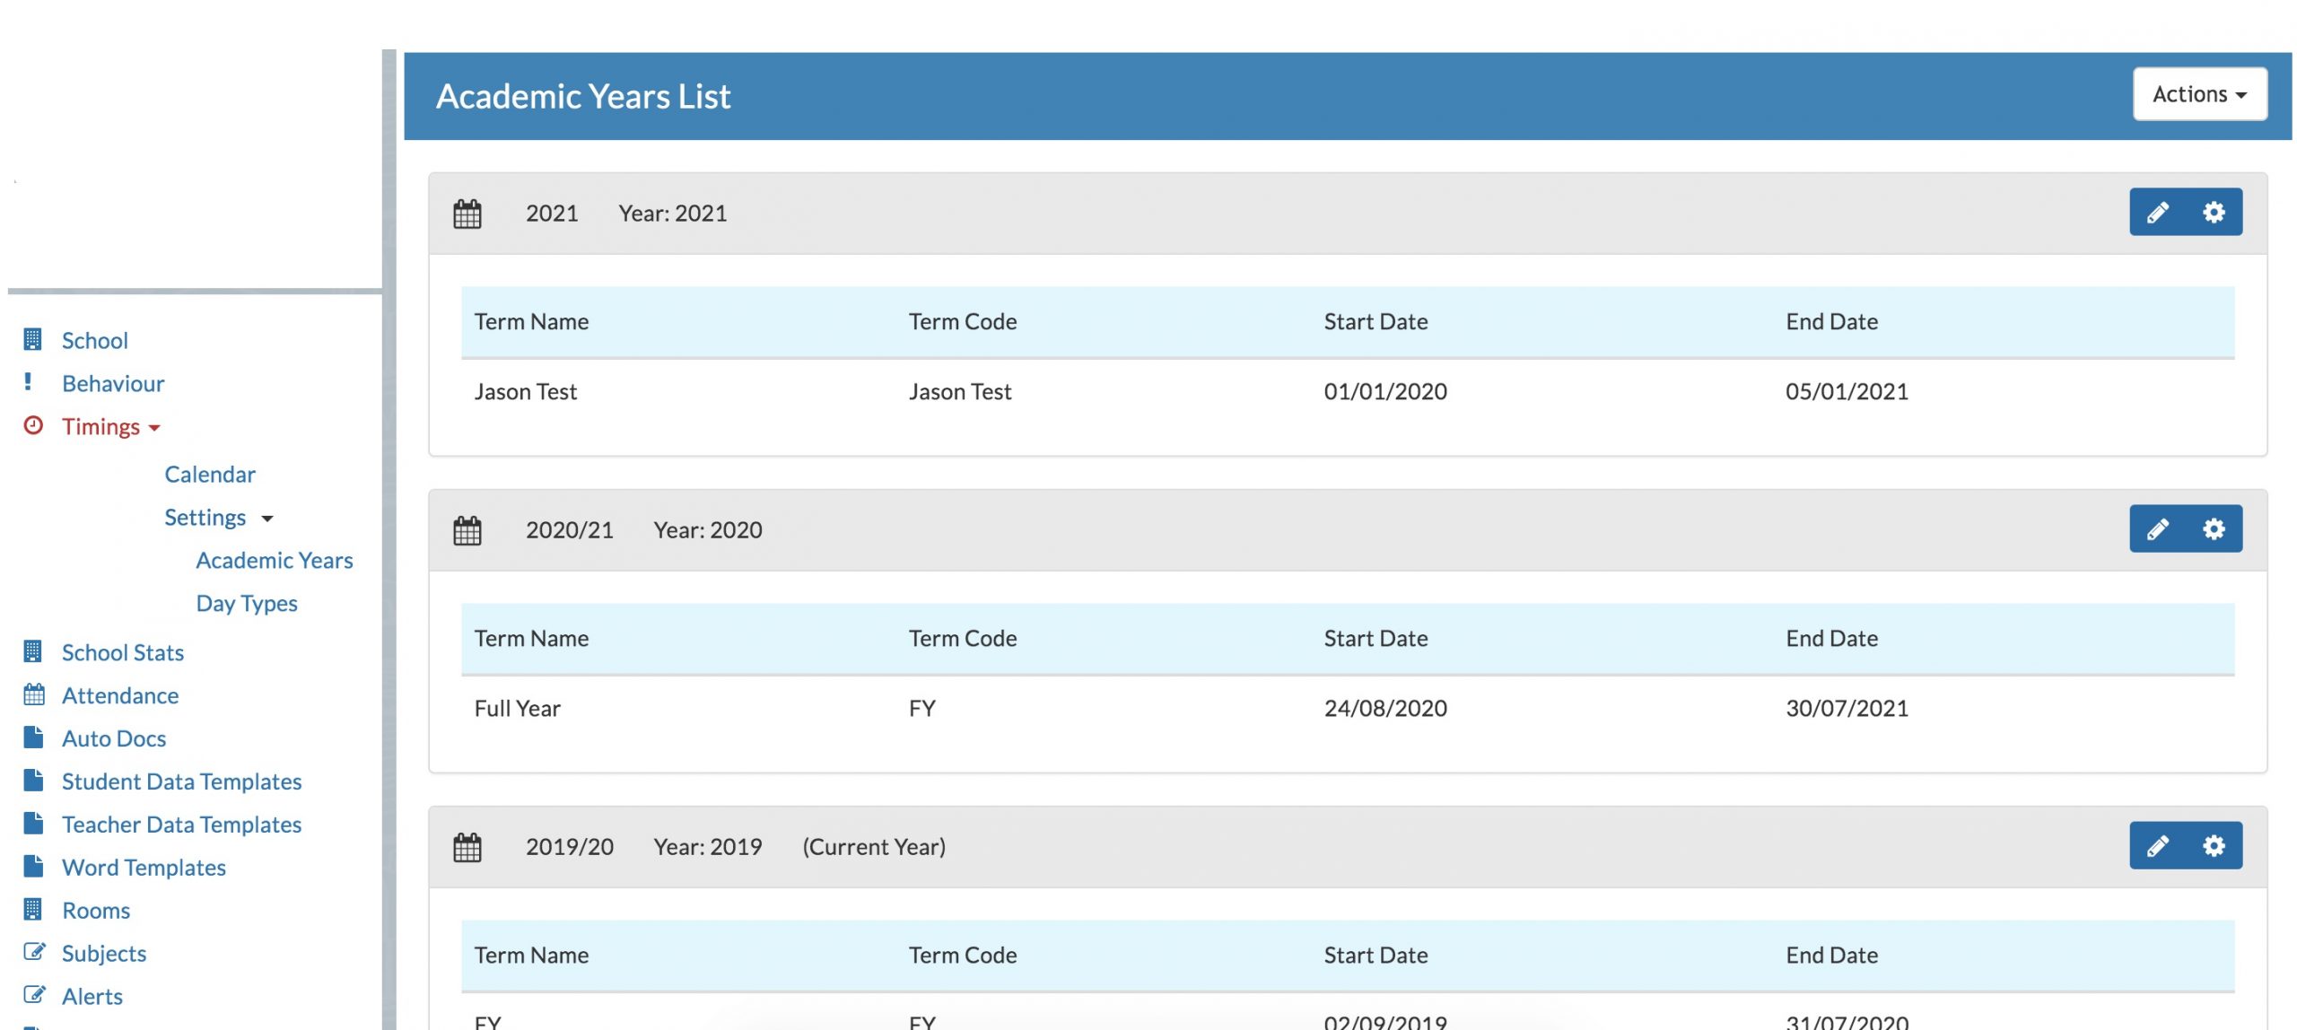Open gear settings for 2020/21 academic year
Screen dimensions: 2297x1030
(x=2214, y=529)
